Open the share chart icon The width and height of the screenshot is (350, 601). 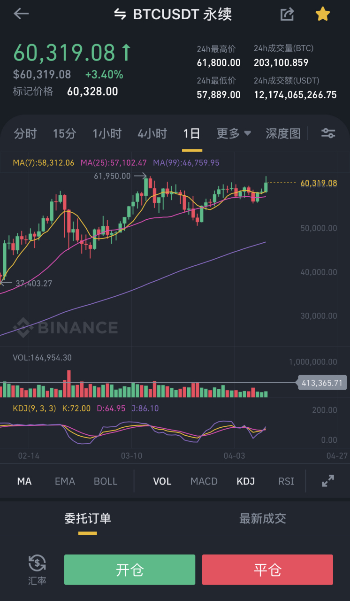click(x=287, y=14)
